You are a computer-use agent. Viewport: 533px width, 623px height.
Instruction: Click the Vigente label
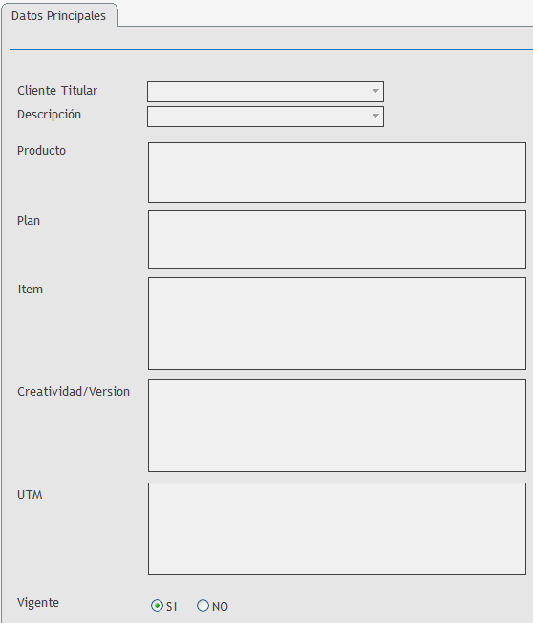[x=38, y=603]
